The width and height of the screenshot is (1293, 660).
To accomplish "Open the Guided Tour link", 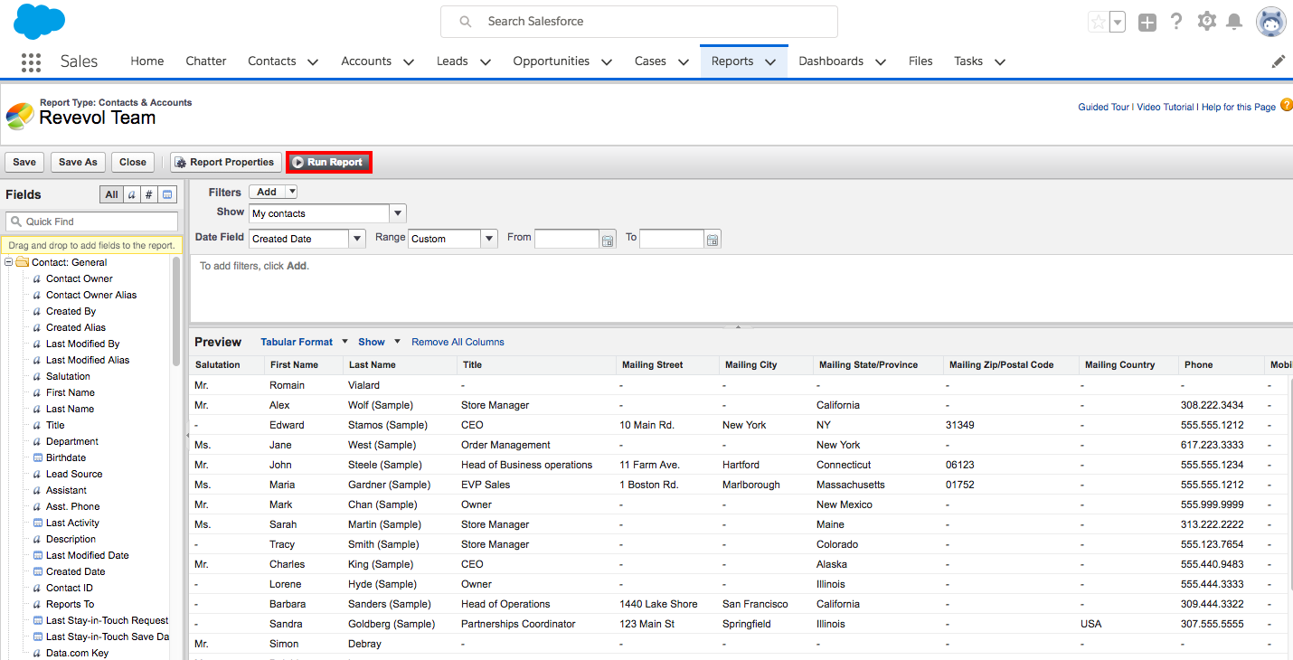I will click(x=1103, y=107).
